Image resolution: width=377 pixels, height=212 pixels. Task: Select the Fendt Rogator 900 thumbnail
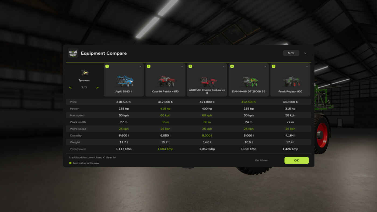[x=291, y=82]
